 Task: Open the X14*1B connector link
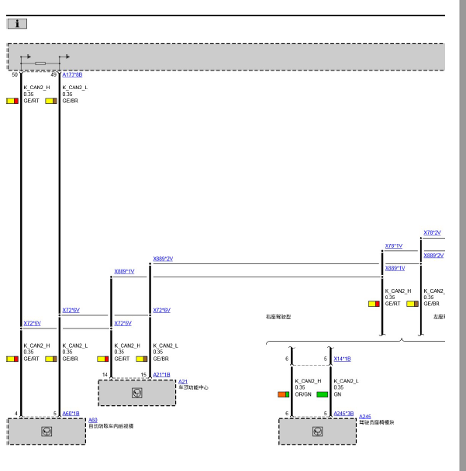point(342,359)
